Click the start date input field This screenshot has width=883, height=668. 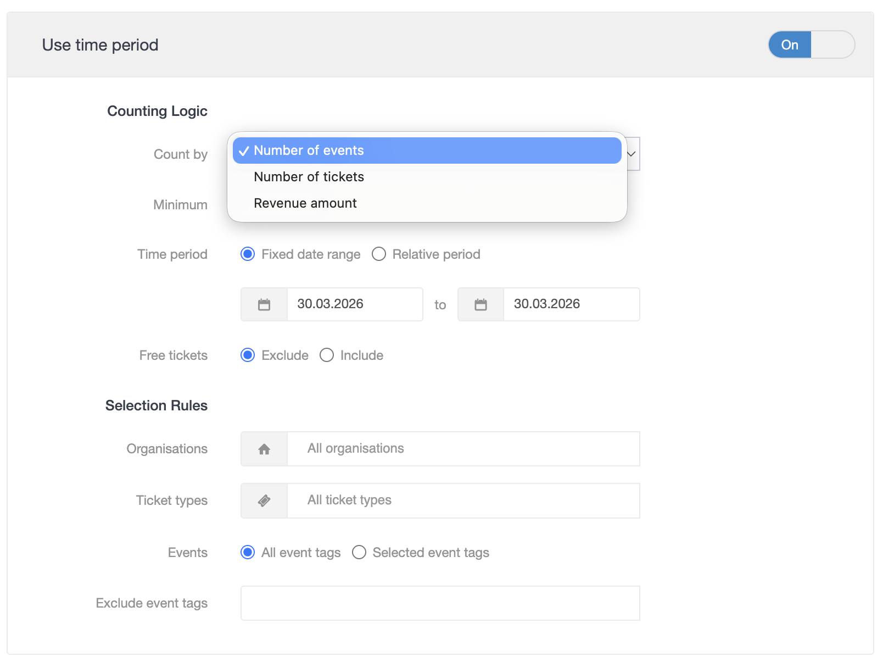[x=354, y=304]
